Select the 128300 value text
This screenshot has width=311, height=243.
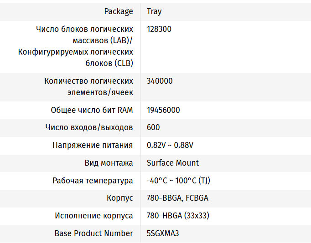[x=159, y=29]
